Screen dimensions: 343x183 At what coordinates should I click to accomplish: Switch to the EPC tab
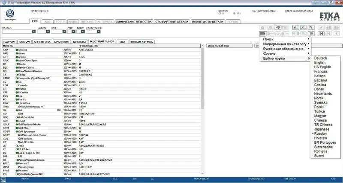[x=35, y=21]
